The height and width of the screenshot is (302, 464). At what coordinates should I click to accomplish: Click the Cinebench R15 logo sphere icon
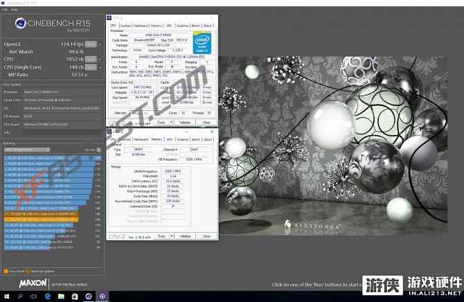pyautogui.click(x=20, y=23)
